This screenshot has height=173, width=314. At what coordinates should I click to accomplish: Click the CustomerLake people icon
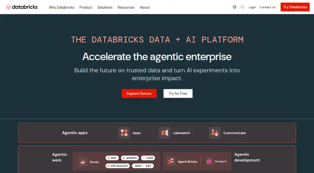coord(215,133)
